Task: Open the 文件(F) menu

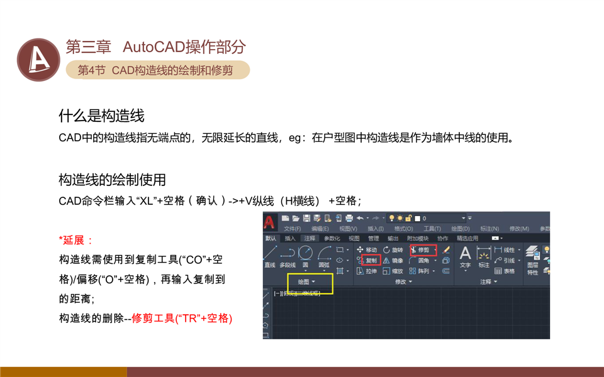Action: tap(293, 229)
